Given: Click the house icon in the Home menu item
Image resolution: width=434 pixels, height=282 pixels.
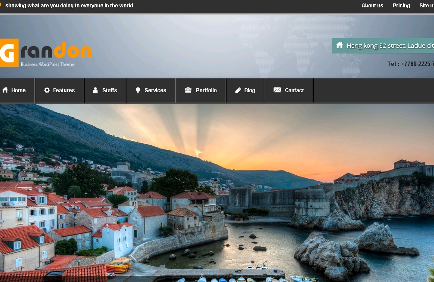Looking at the screenshot, I should pos(5,90).
